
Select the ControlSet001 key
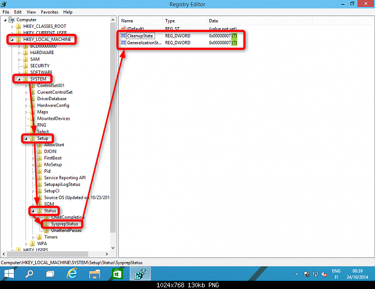point(51,85)
